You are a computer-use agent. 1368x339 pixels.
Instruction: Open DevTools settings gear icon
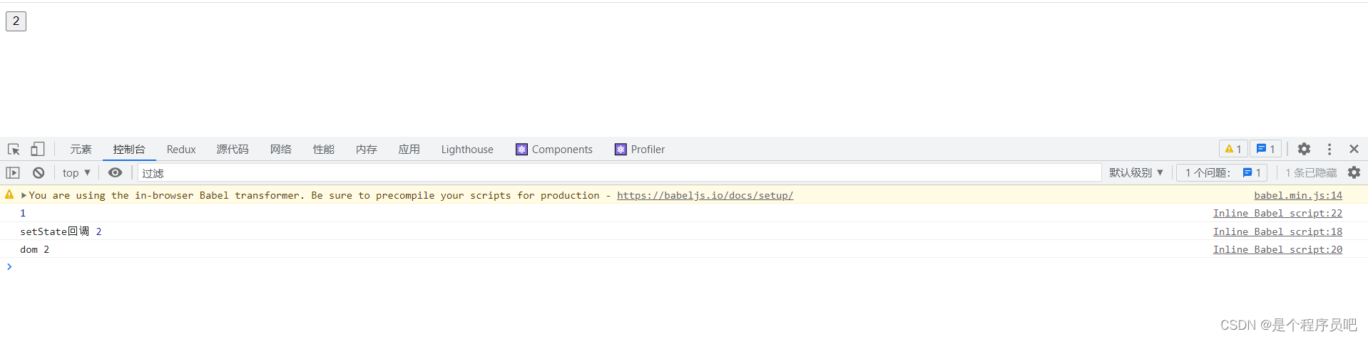coord(1304,149)
